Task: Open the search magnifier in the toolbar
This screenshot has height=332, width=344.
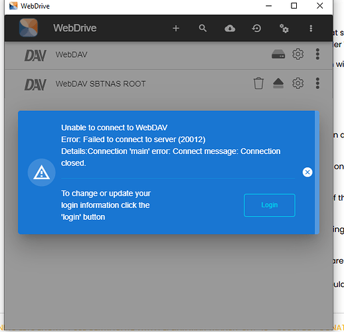Action: pos(203,29)
